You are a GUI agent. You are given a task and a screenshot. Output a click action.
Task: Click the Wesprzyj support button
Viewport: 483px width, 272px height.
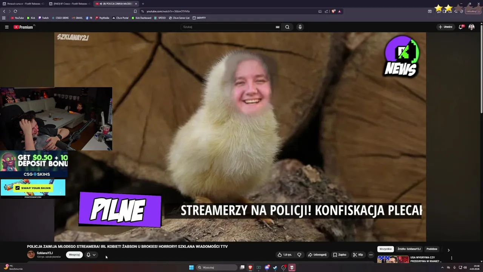pyautogui.click(x=74, y=255)
